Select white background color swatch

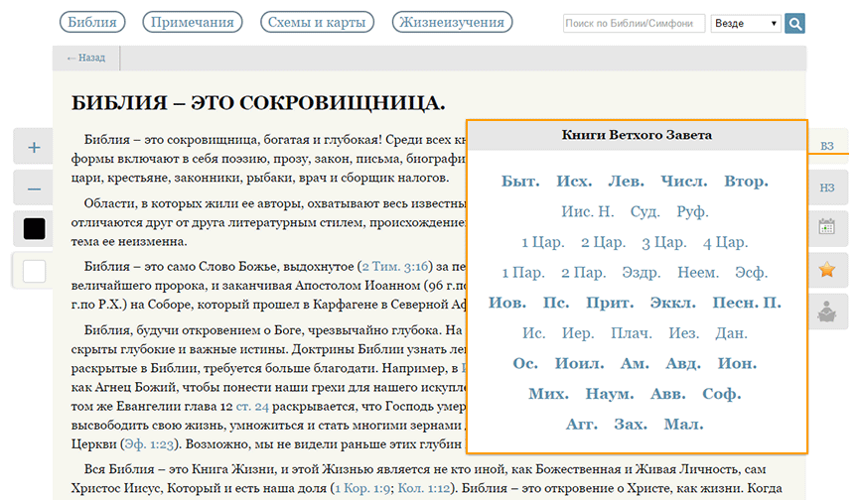pyautogui.click(x=34, y=271)
